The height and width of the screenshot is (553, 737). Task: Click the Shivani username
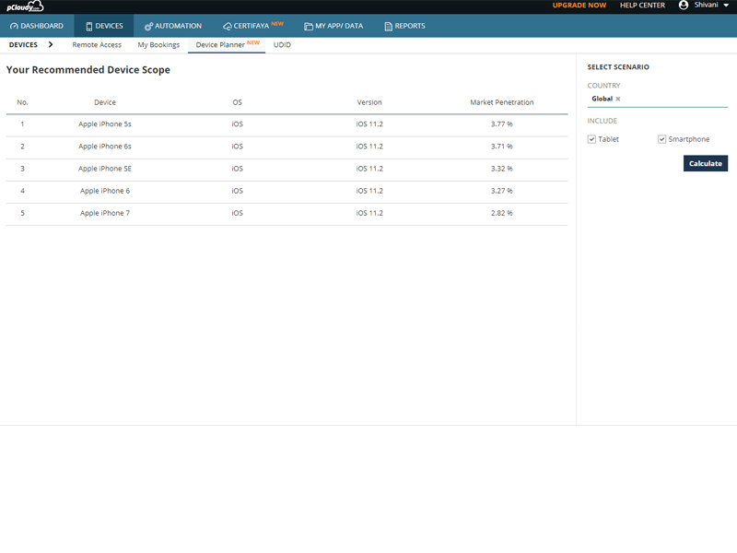(706, 5)
